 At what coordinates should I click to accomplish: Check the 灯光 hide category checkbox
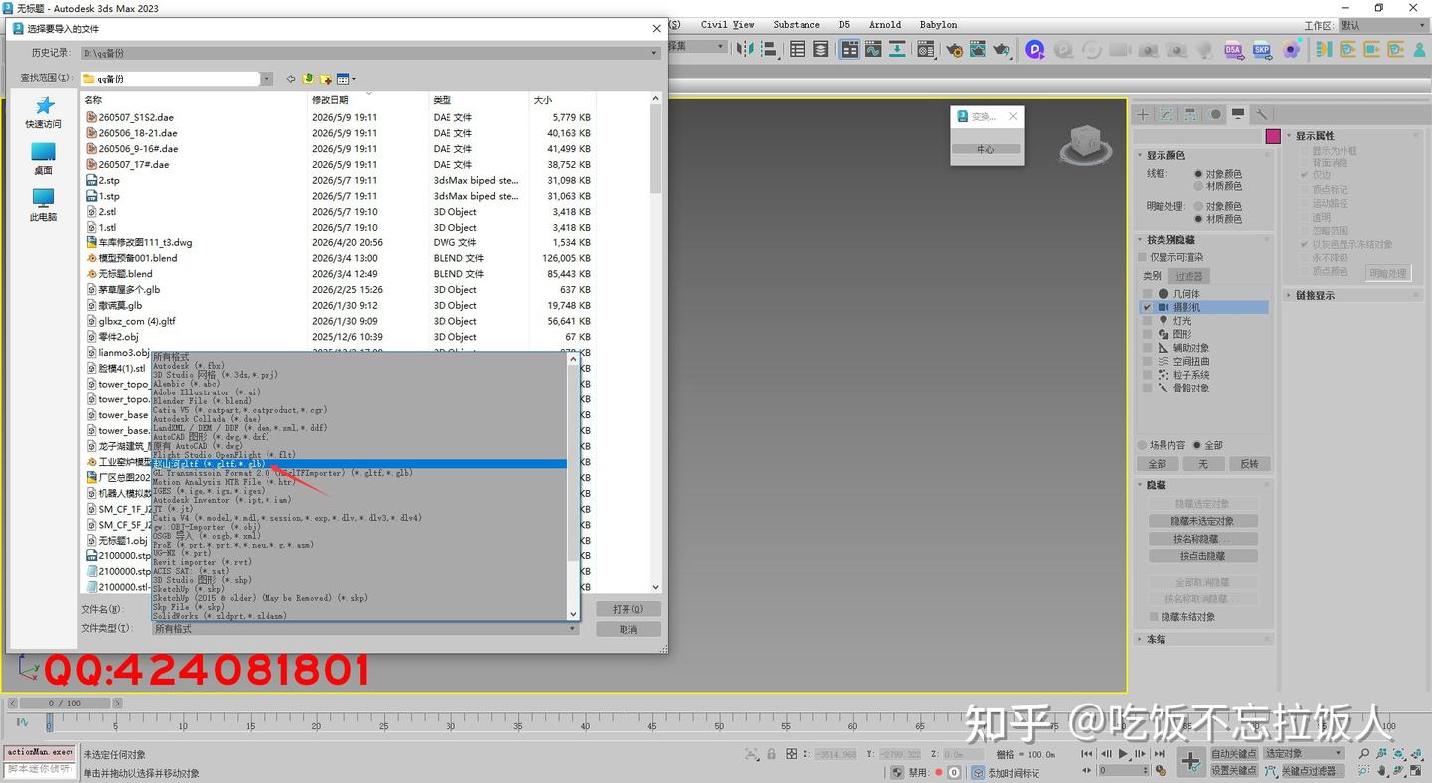click(x=1147, y=321)
